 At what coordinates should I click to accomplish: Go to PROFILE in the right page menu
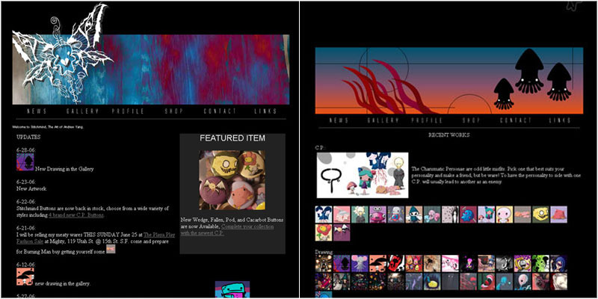coord(427,120)
